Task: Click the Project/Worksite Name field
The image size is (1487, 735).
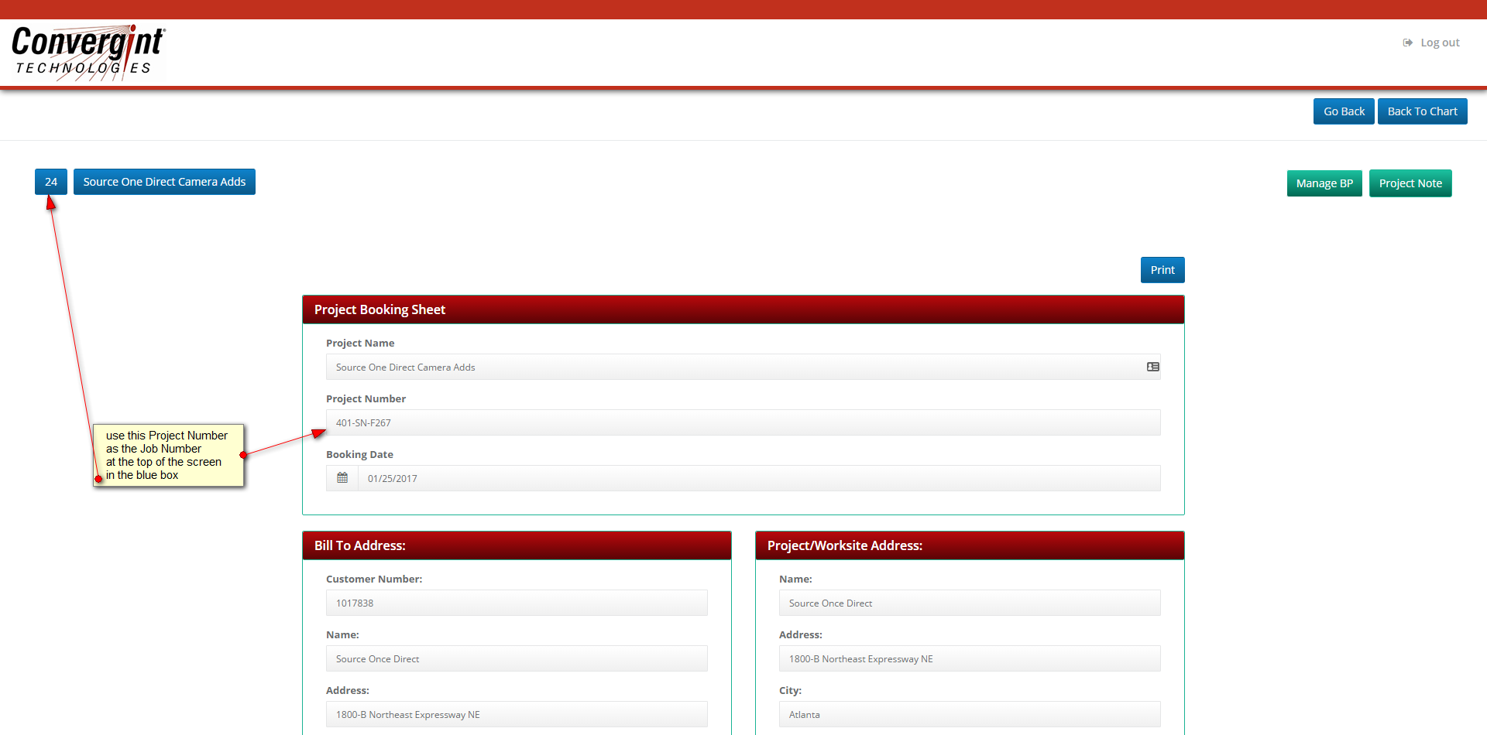Action: point(970,603)
